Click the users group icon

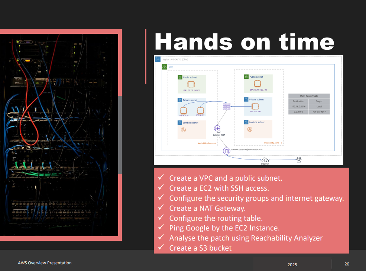tap(299, 160)
